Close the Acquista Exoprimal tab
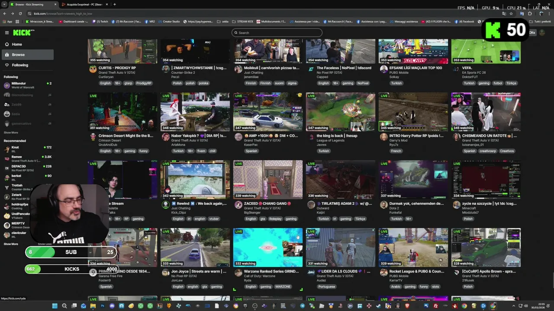 pyautogui.click(x=108, y=4)
